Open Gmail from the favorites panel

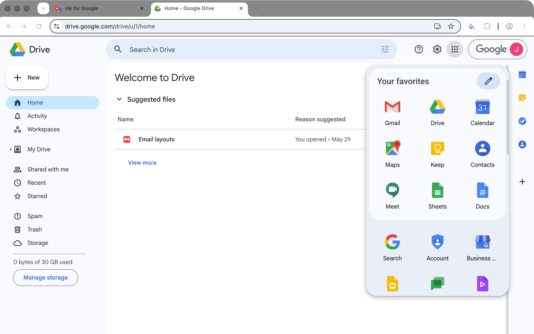[393, 113]
